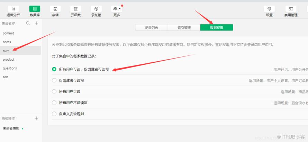Select 所有用户不可读写 radio option
This screenshot has width=308, height=142.
click(54, 103)
